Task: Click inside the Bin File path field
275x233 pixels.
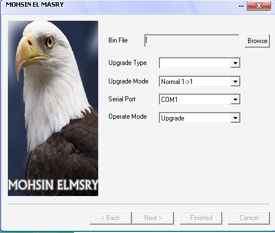Action: pyautogui.click(x=192, y=41)
